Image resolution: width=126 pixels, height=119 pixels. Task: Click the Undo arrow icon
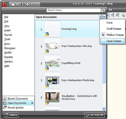coord(32,4)
